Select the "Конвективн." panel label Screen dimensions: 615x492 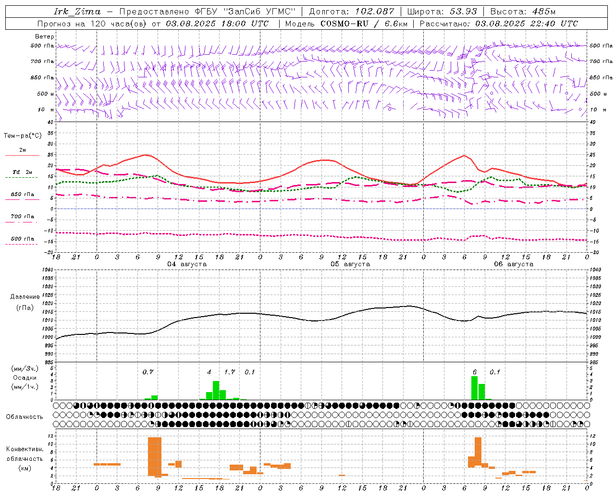pyautogui.click(x=25, y=449)
